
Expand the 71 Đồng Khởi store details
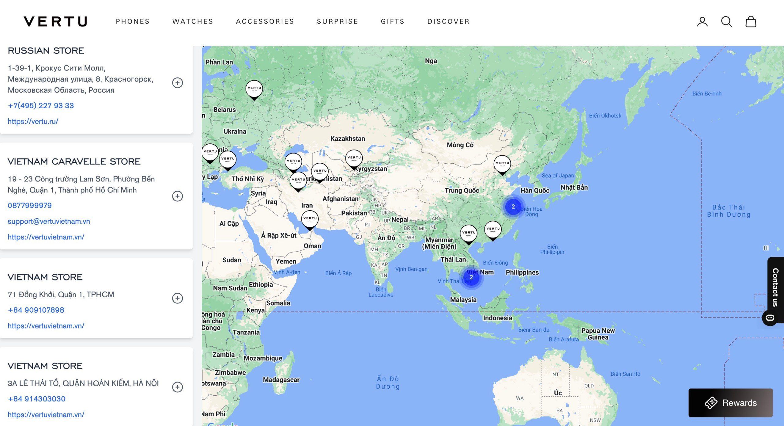(x=177, y=298)
